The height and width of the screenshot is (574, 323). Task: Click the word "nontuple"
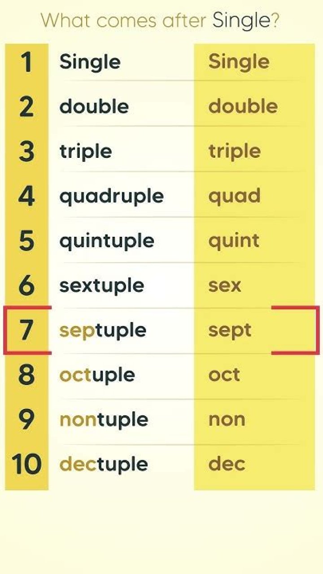tap(104, 420)
